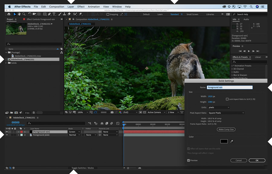This screenshot has height=174, width=272.
Task: Expand the Blur & Sharpen effects category
Action: click(x=232, y=75)
